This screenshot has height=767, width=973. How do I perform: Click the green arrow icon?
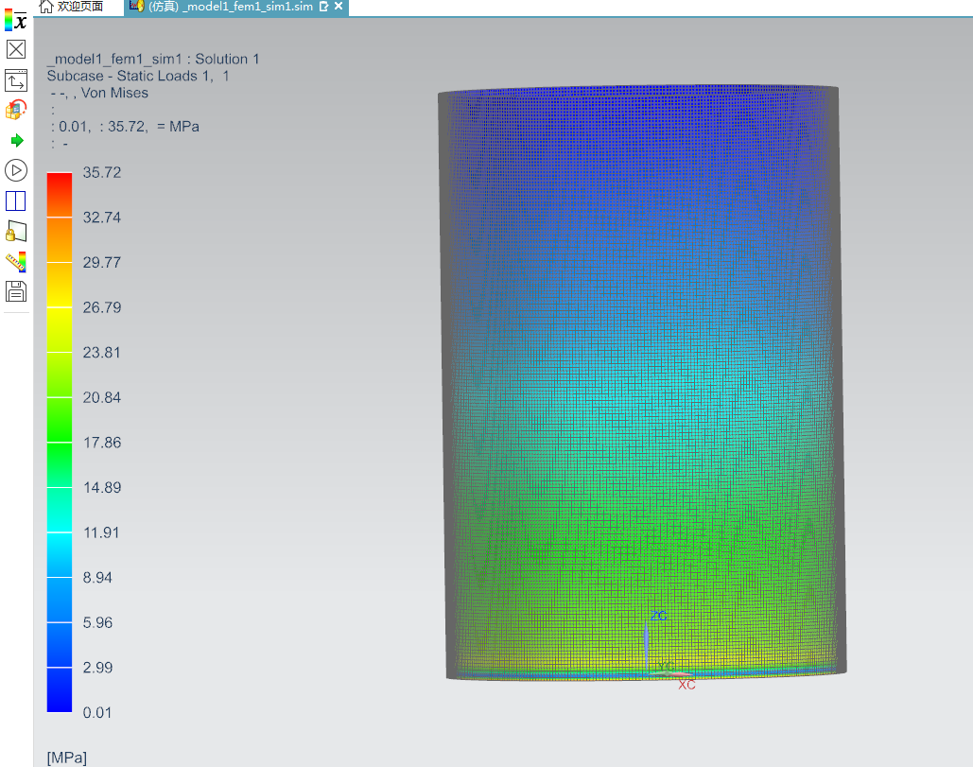(x=17, y=140)
